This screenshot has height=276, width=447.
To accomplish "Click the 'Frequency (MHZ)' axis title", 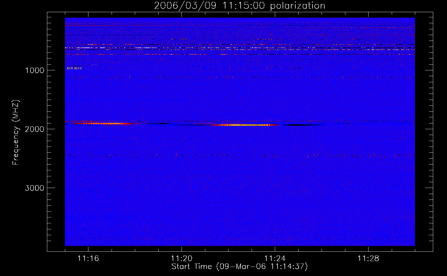I will [x=16, y=132].
